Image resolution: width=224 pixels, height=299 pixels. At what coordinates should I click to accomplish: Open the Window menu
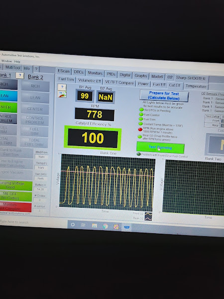click(x=6, y=61)
